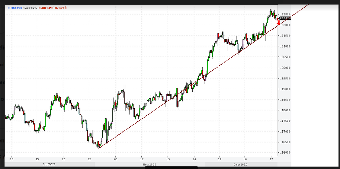Click the 1.21000 price axis label
Viewport: 340px width, 169px height.
285,46
